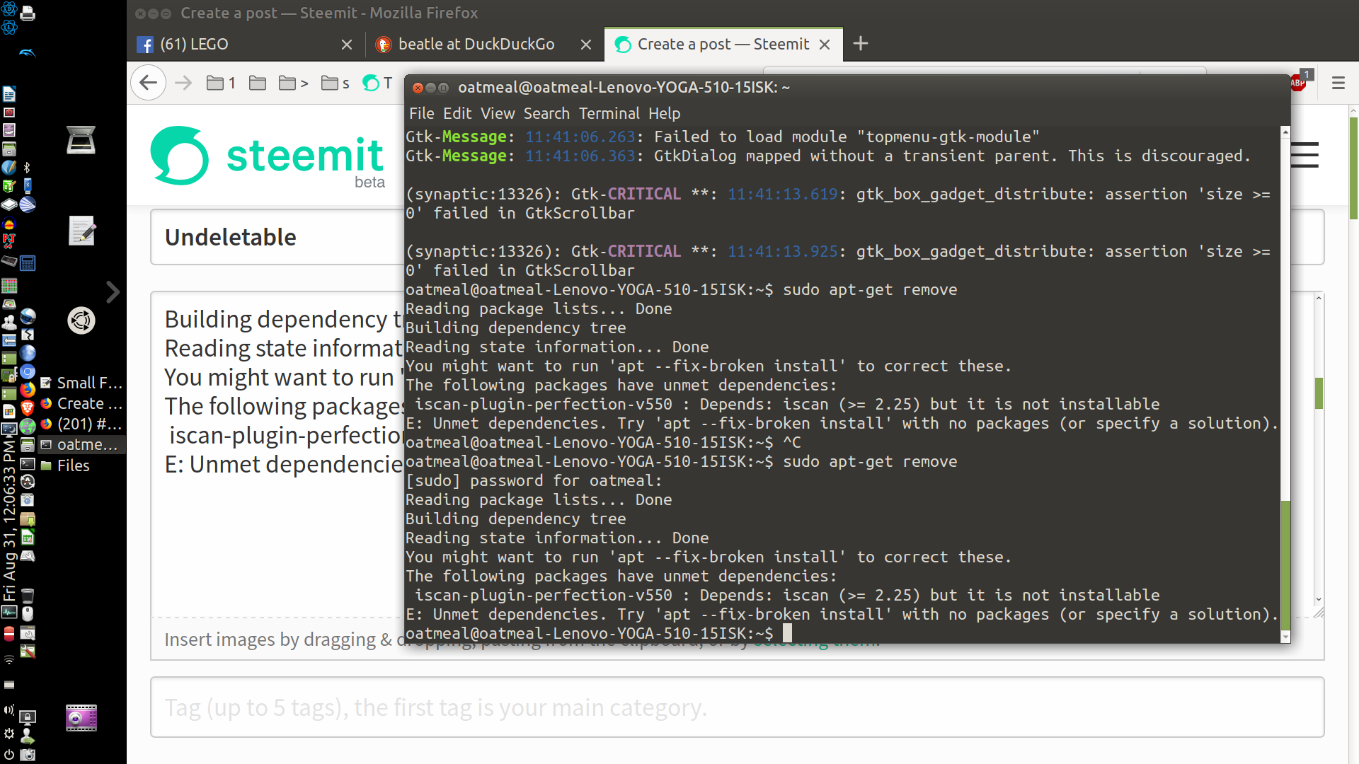Launch Audacity from the panel
Image resolution: width=1359 pixels, height=764 pixels.
(x=9, y=224)
